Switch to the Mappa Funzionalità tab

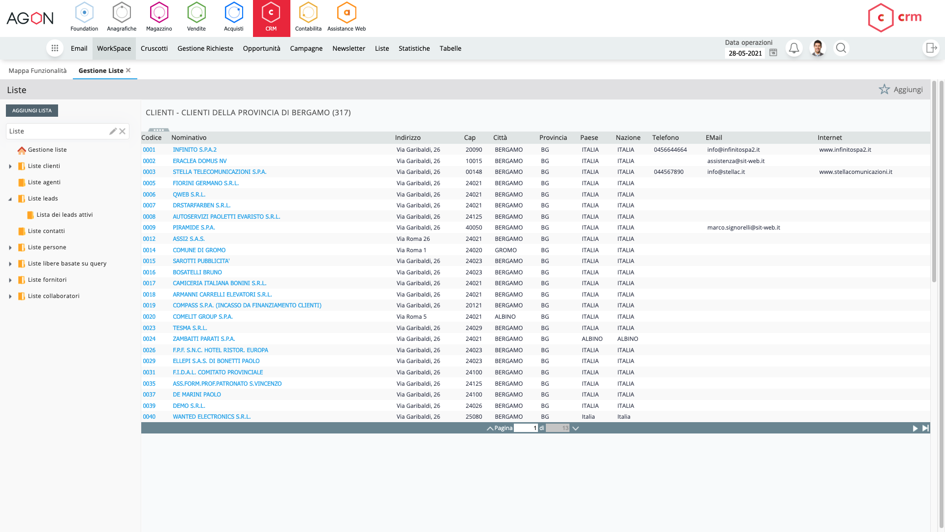37,70
